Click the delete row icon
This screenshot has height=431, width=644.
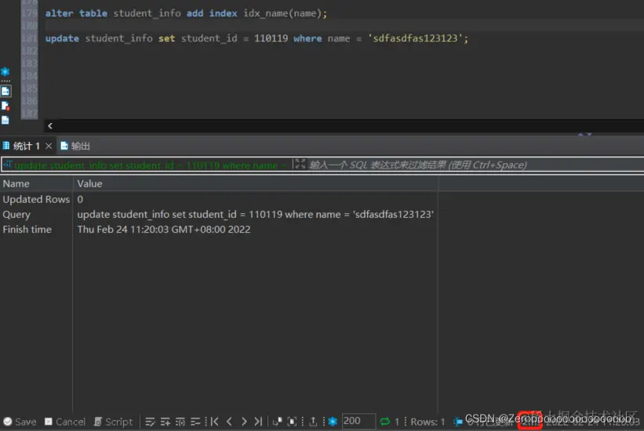(195, 422)
